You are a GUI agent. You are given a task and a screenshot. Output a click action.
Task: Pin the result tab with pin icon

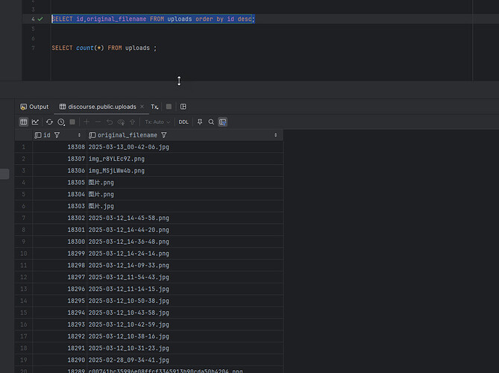click(200, 122)
